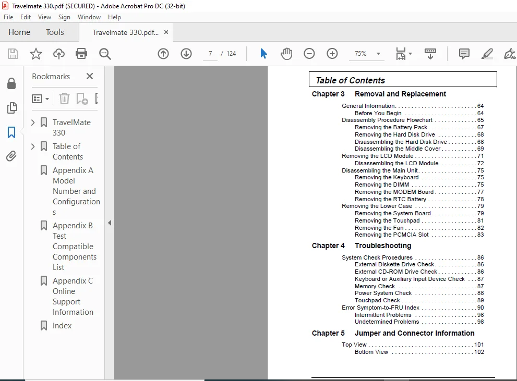Screen dimensions: 517x381
Task: Click the Save file icon
Action: (x=13, y=54)
